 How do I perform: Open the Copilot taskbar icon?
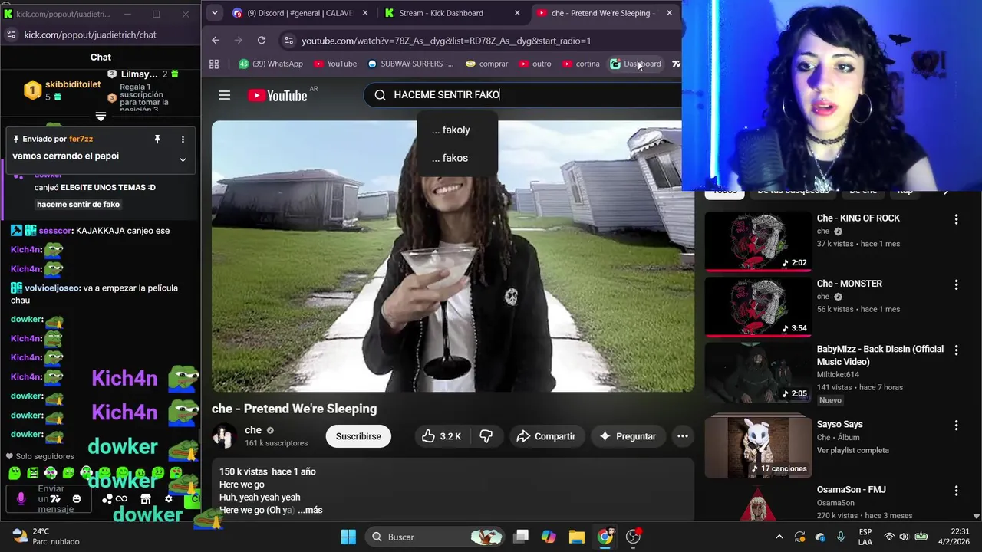click(x=548, y=537)
